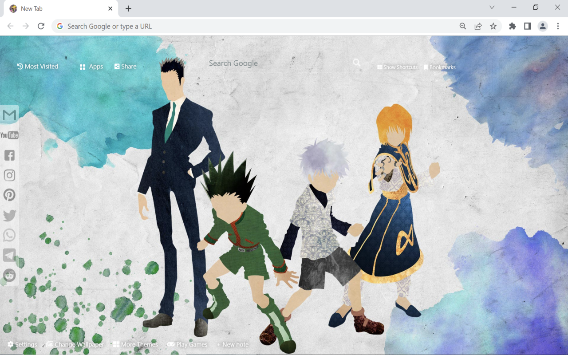Screen dimensions: 568x355
Task: Open YouTube from the sidebar
Action: (x=9, y=135)
